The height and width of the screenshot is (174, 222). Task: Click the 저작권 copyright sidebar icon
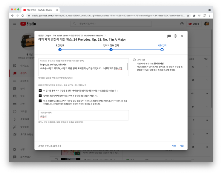15,111
